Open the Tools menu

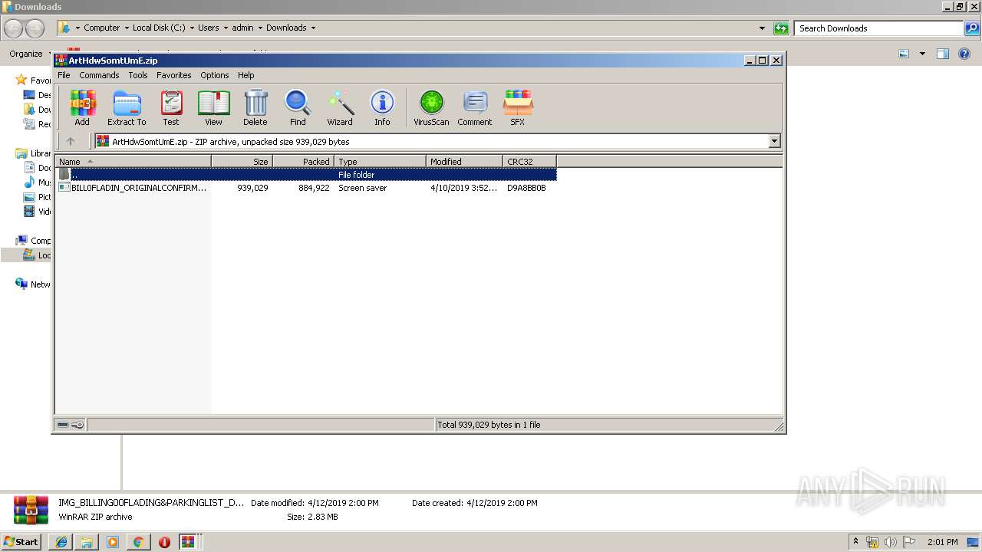[x=138, y=75]
